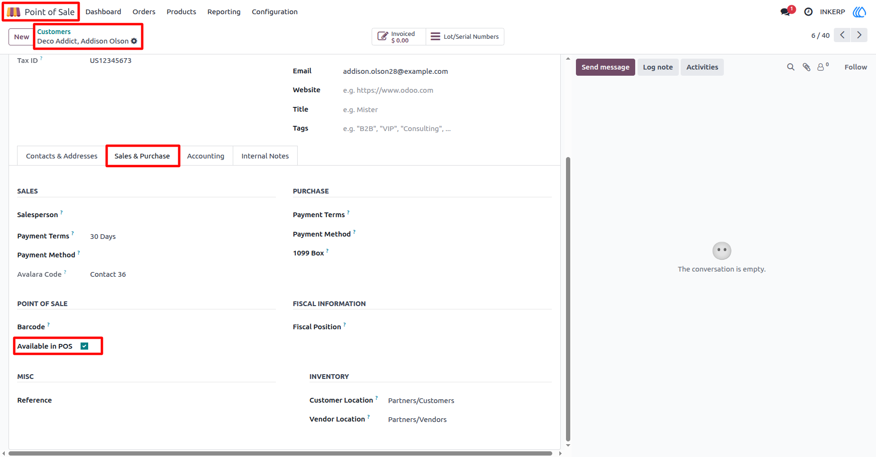The width and height of the screenshot is (876, 457).
Task: Open the conversations chat bubble icon
Action: pyautogui.click(x=785, y=12)
